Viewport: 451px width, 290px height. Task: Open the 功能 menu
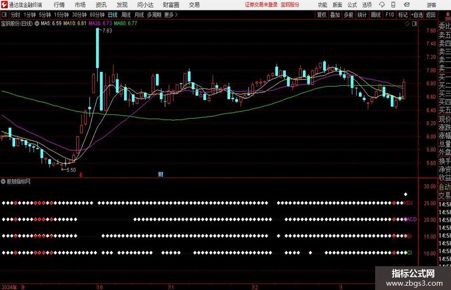(323, 5)
